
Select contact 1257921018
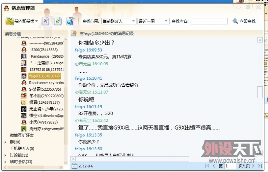click(x=46, y=70)
